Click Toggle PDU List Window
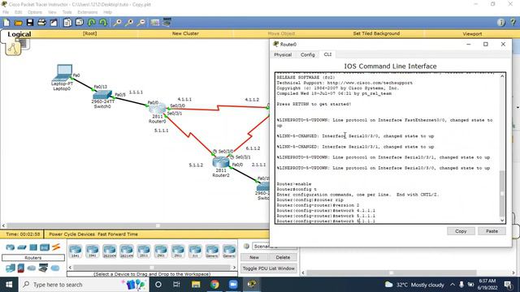 269,268
